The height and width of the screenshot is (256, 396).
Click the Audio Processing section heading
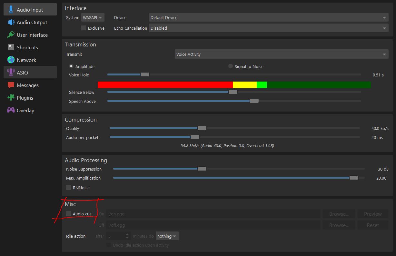pos(86,160)
